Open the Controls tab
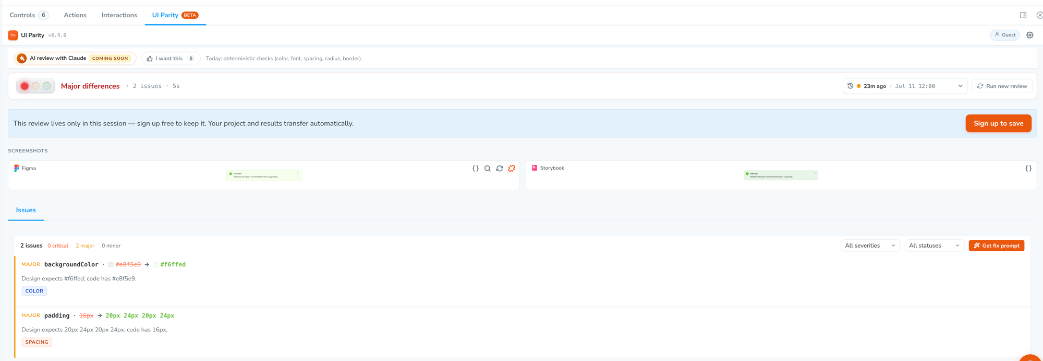1043x361 pixels. click(x=29, y=15)
